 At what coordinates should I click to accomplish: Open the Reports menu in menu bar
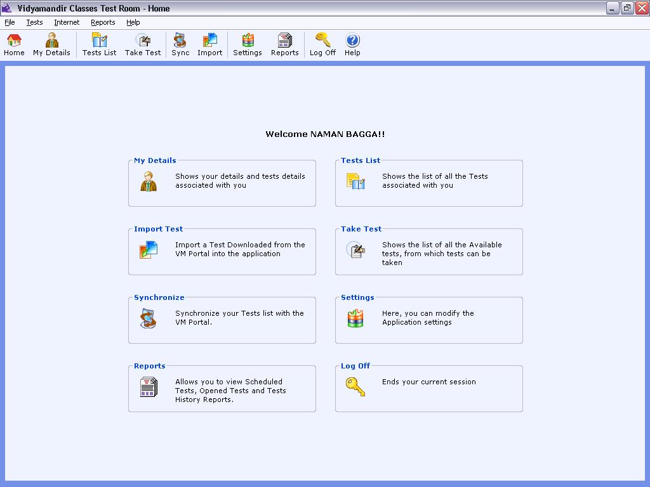[103, 22]
